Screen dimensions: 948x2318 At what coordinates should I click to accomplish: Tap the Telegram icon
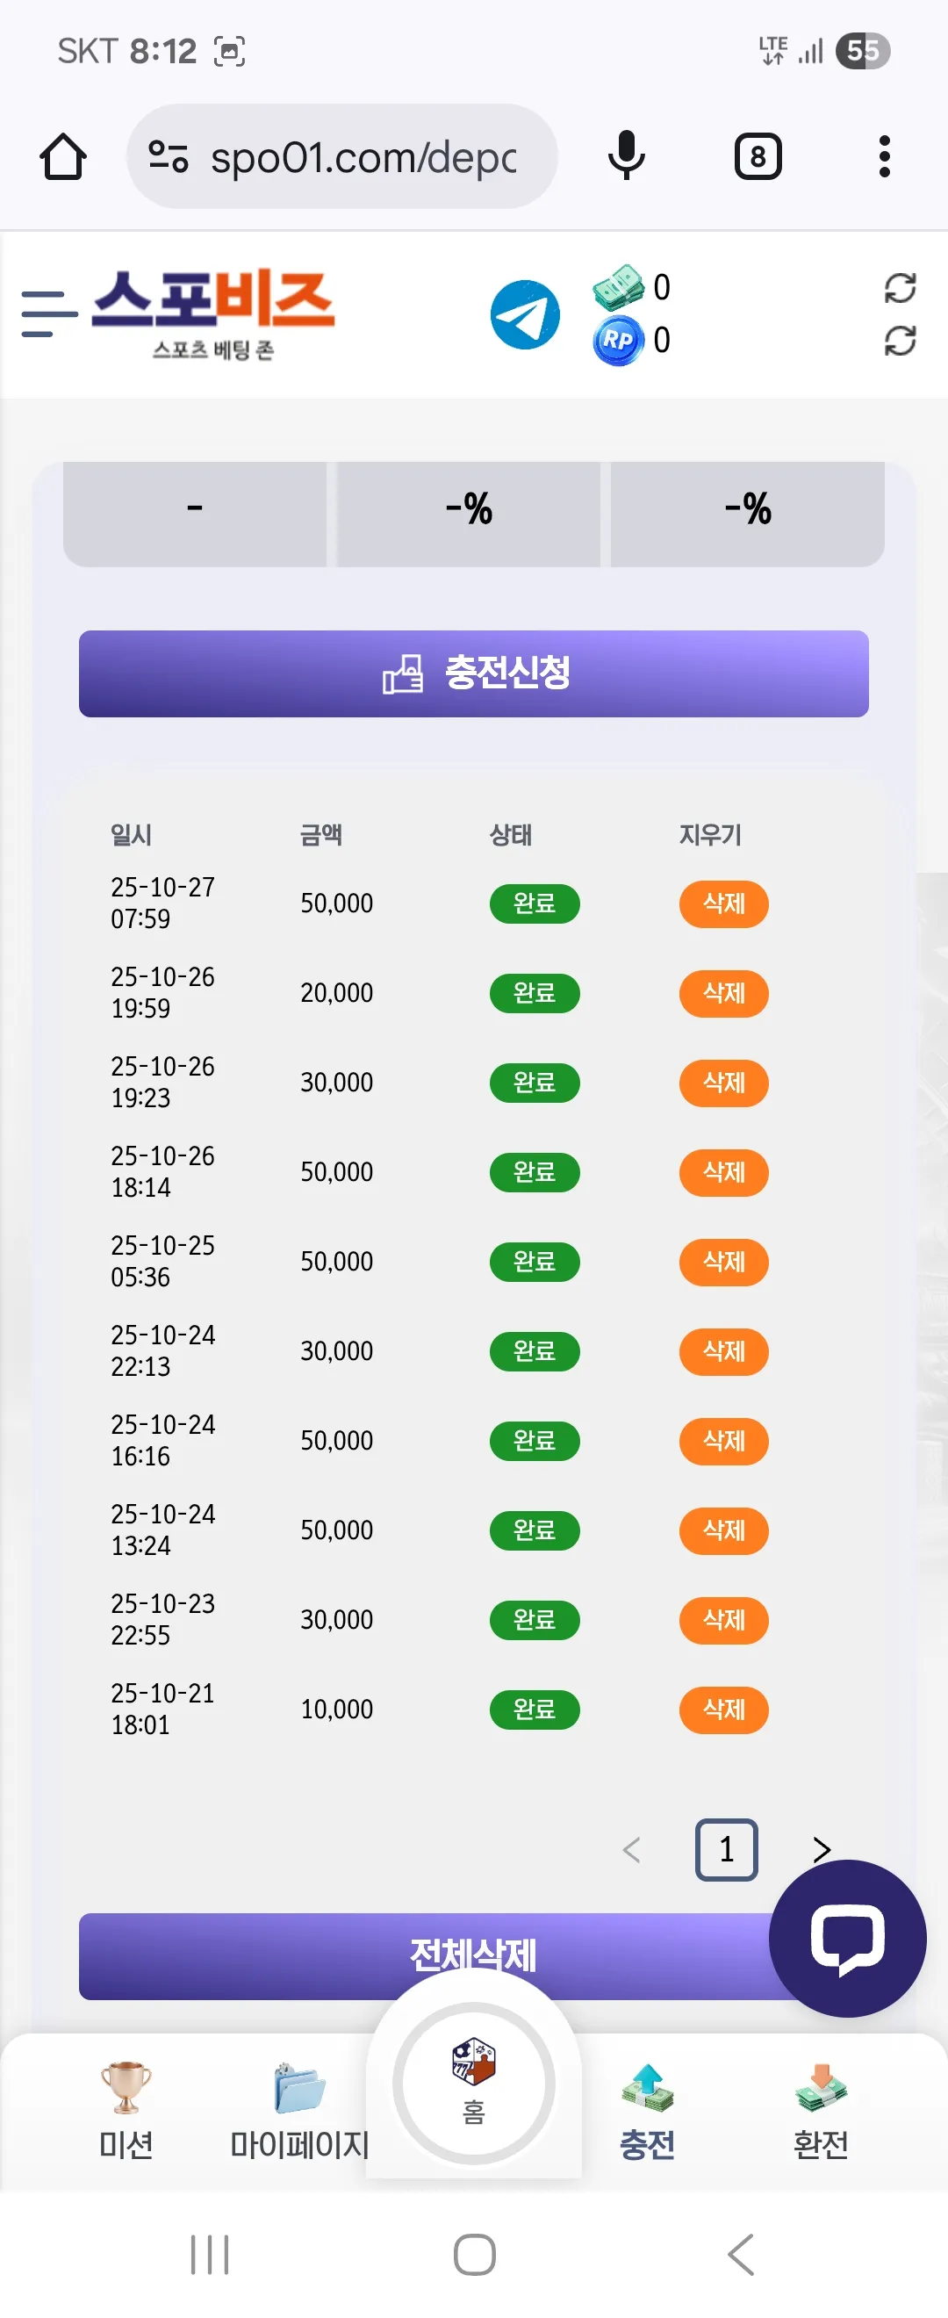click(x=525, y=315)
